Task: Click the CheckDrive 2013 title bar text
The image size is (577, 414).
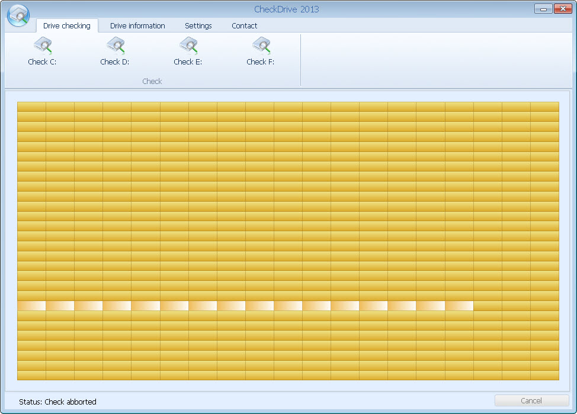Action: [287, 9]
